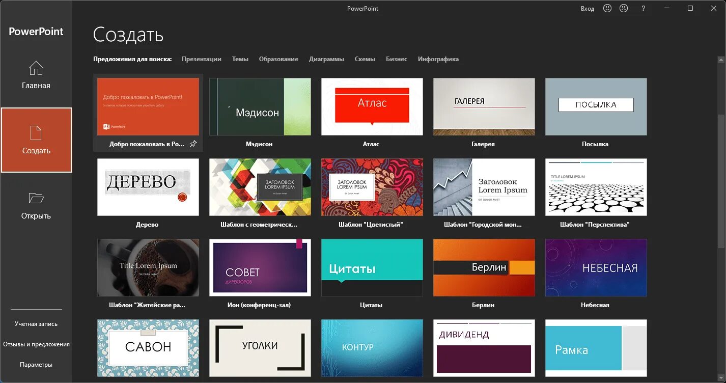Search suggestion Образование

pyautogui.click(x=278, y=59)
